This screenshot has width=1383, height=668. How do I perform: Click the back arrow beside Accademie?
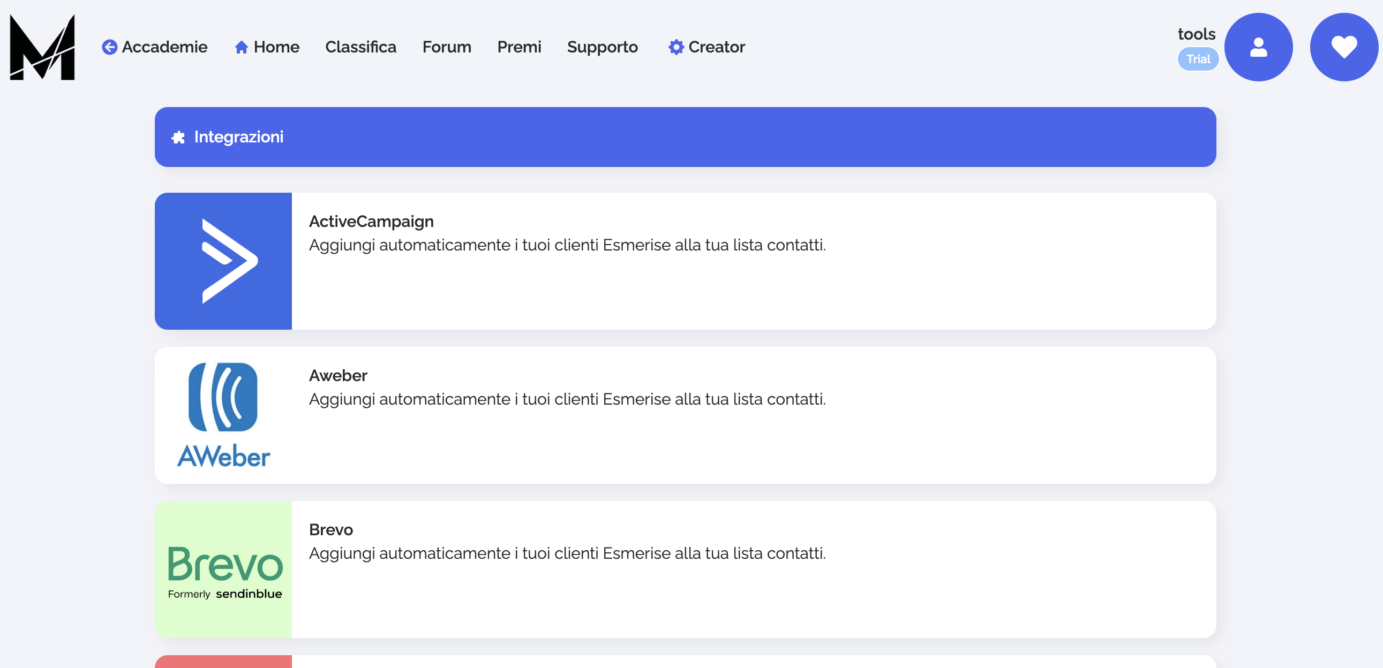click(109, 47)
